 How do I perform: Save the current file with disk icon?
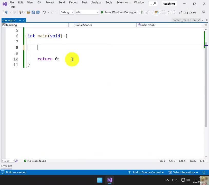pyautogui.click(x=33, y=12)
